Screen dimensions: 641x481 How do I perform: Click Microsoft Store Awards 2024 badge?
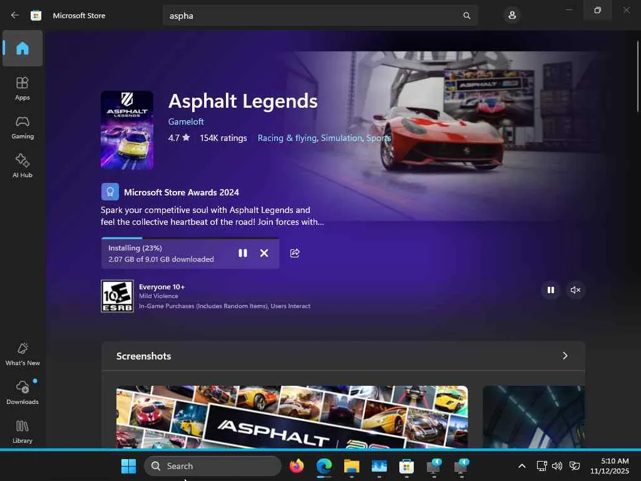pyautogui.click(x=110, y=192)
